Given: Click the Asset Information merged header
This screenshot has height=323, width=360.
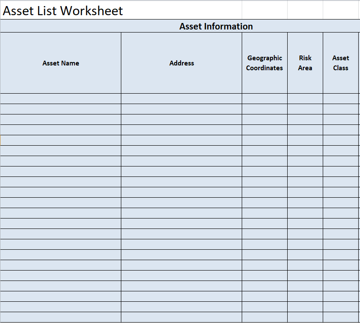Looking at the screenshot, I should [x=216, y=26].
